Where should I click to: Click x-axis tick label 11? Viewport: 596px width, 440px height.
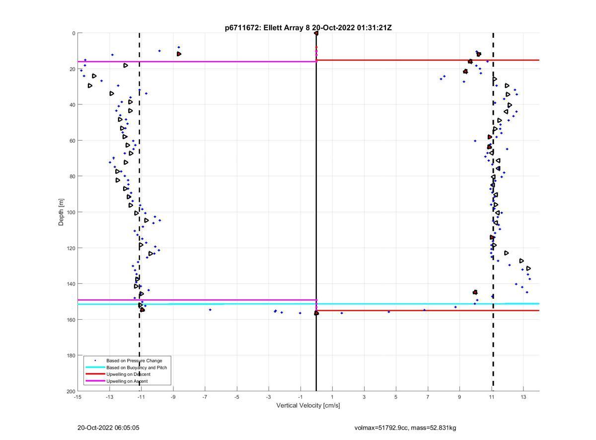click(491, 397)
